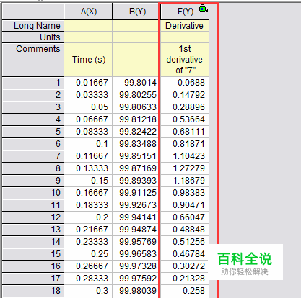
Task: Click the Time (s) comment cell
Action: (88, 60)
